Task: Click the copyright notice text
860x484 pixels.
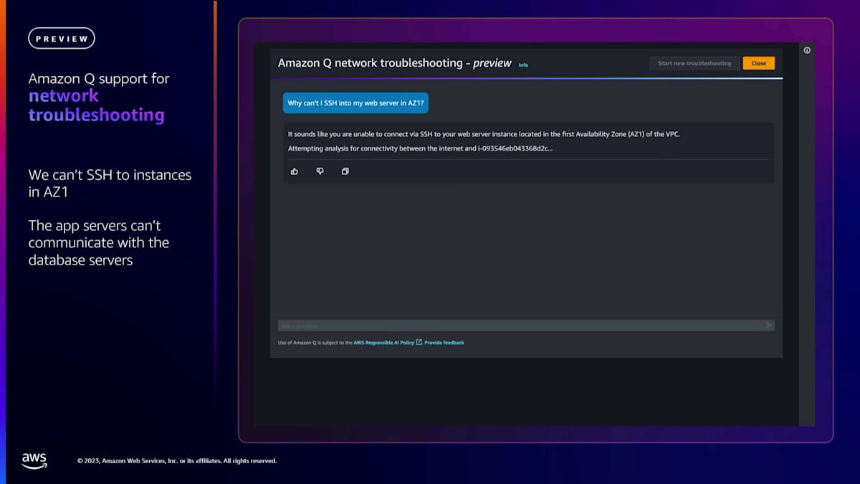Action: click(177, 461)
